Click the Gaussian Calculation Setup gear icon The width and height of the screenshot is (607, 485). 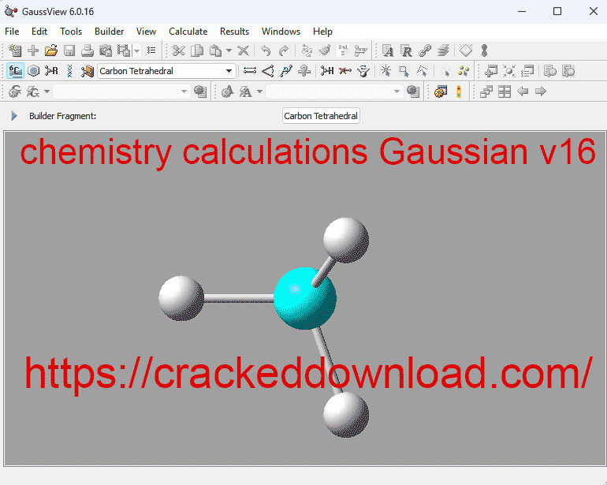click(x=15, y=91)
